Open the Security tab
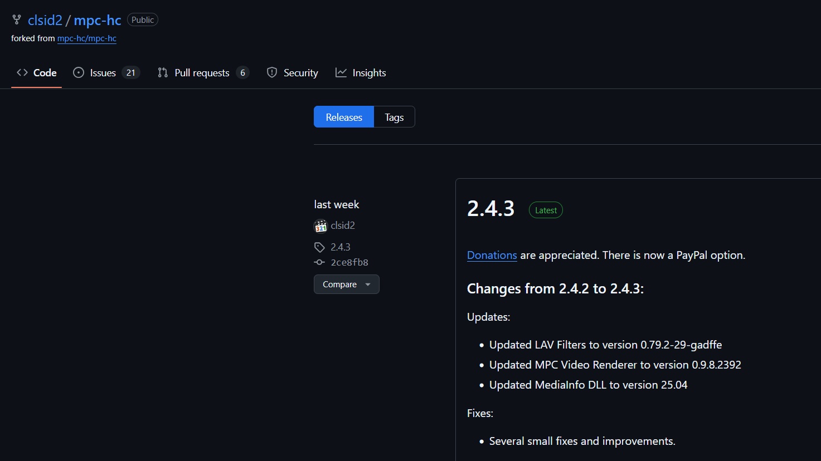Viewport: 821px width, 461px height. click(293, 73)
